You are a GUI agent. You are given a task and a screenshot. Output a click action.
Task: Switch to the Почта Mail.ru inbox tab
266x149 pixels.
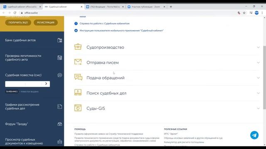point(105,7)
